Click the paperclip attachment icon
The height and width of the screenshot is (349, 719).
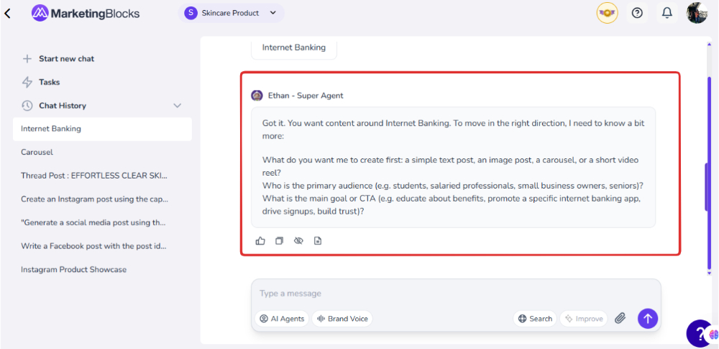click(620, 318)
